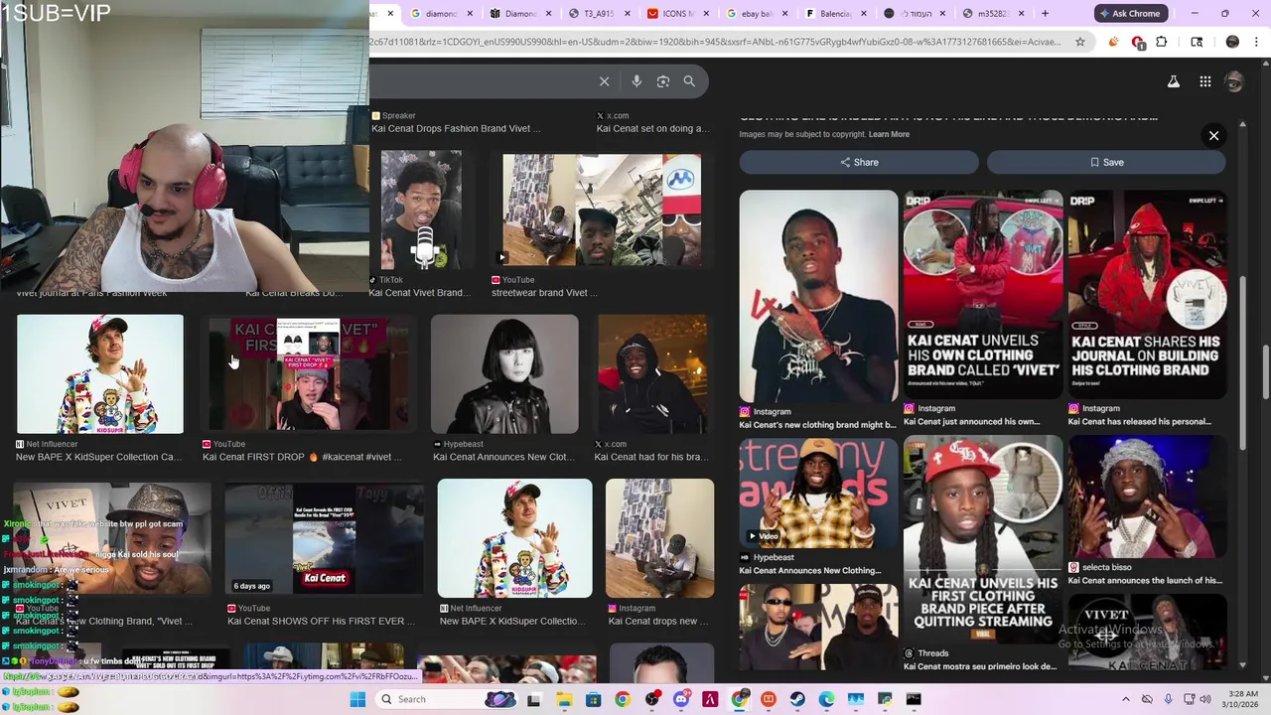
Task: Open Kai Cenat unveils clothing brand Vivet image
Action: [982, 294]
